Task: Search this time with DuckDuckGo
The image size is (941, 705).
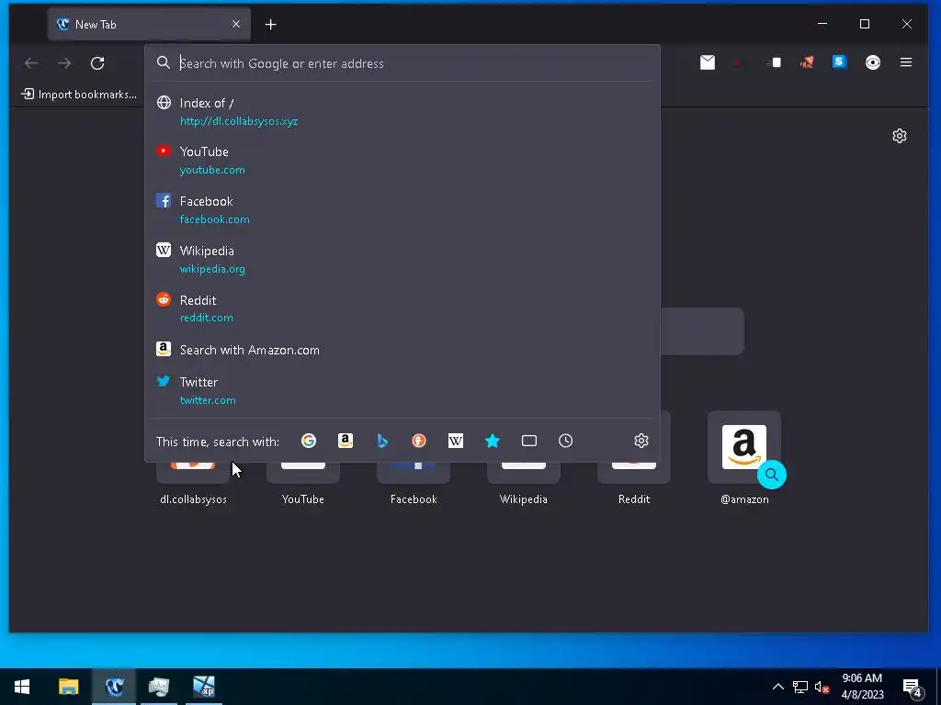Action: tap(419, 441)
